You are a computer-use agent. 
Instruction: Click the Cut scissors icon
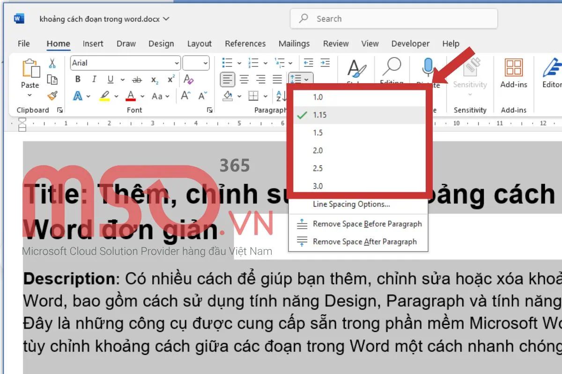pyautogui.click(x=52, y=63)
